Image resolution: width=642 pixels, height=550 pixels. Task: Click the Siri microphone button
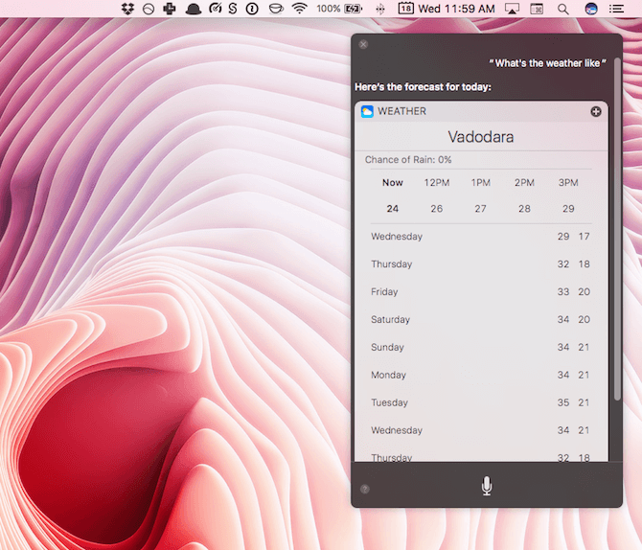(x=487, y=486)
